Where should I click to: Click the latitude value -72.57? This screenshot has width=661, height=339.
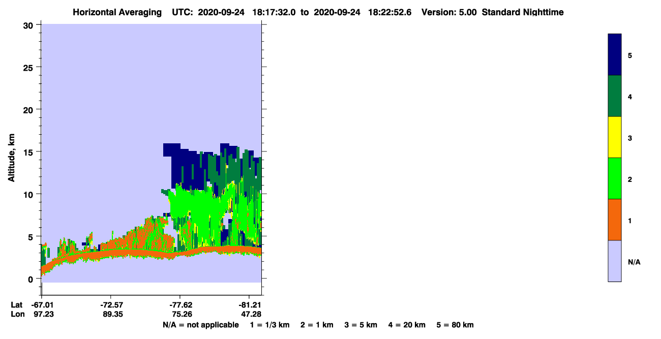point(111,305)
